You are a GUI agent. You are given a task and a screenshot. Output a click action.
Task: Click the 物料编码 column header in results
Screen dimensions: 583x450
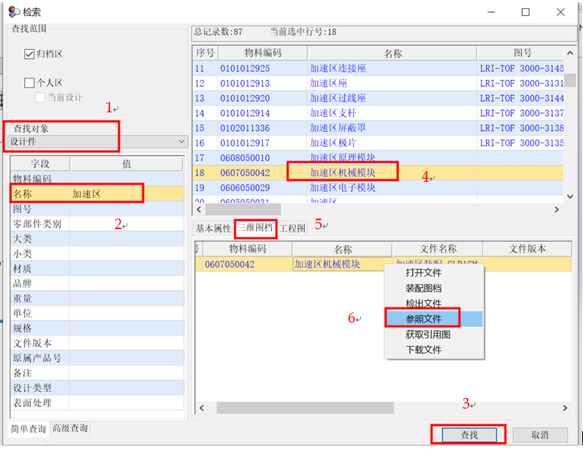tap(262, 54)
